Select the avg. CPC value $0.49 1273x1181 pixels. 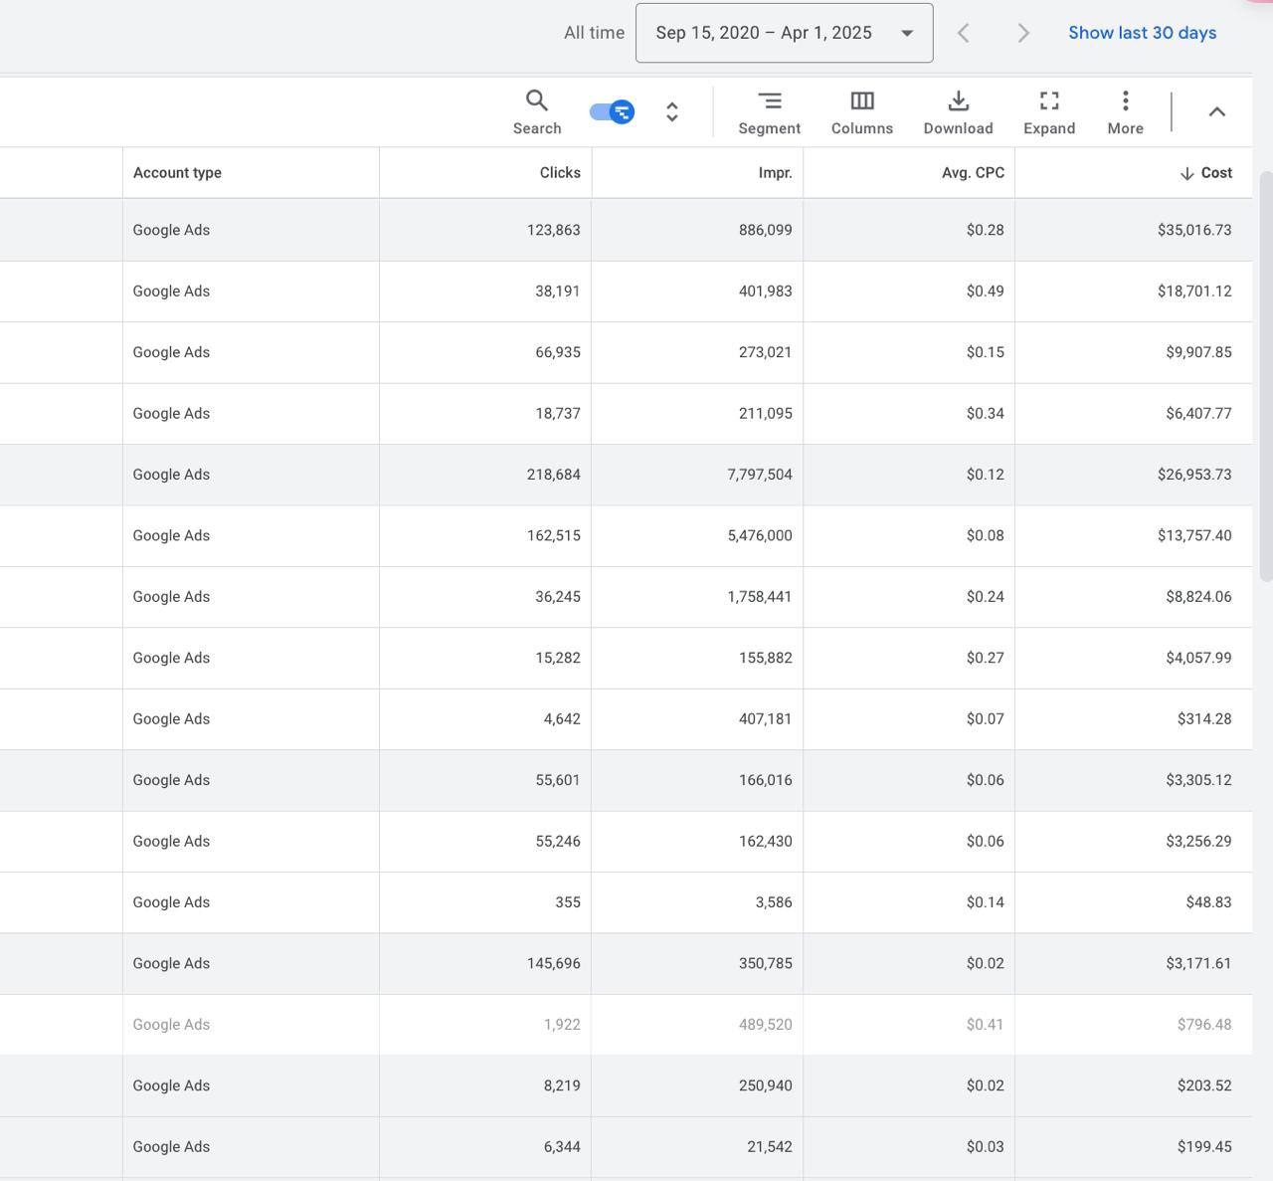(985, 292)
